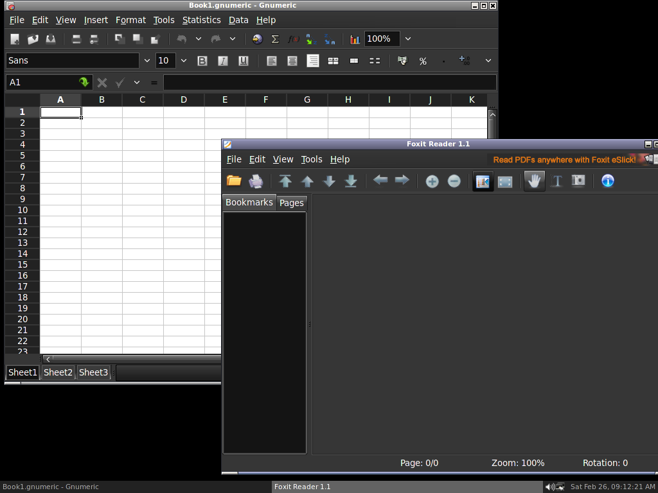The width and height of the screenshot is (658, 493).
Task: Open the Undo history dropdown
Action: pos(199,39)
